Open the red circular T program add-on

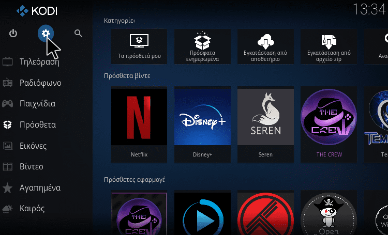[265, 214]
